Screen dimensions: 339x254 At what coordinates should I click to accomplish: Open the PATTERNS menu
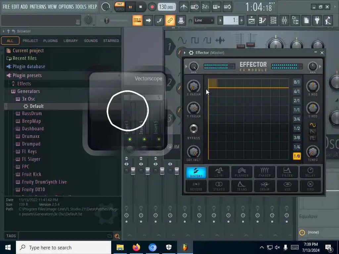click(x=38, y=7)
